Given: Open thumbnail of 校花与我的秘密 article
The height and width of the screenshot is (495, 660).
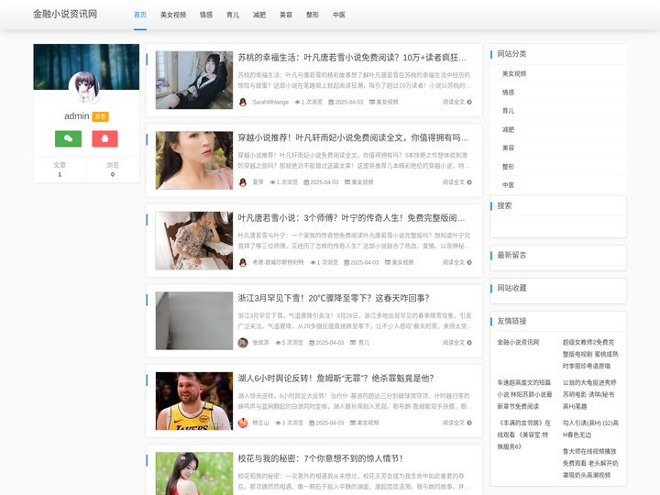Looking at the screenshot, I should click(x=194, y=474).
